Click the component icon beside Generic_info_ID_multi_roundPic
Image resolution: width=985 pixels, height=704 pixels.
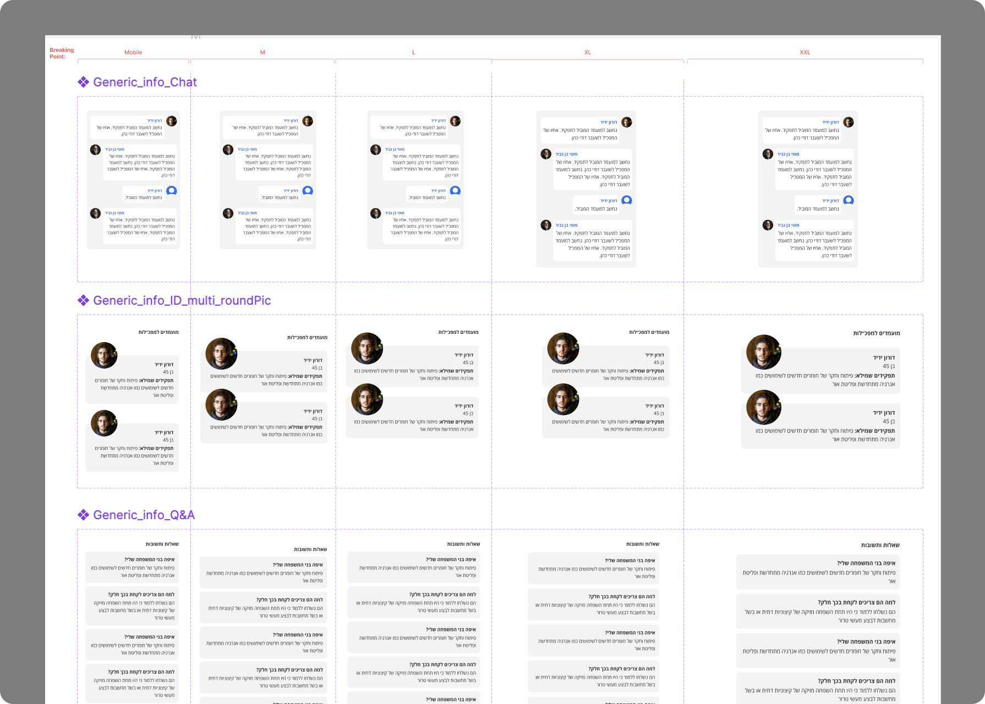(83, 300)
